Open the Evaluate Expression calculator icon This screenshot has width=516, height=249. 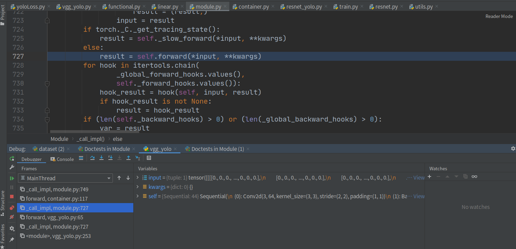(149, 158)
